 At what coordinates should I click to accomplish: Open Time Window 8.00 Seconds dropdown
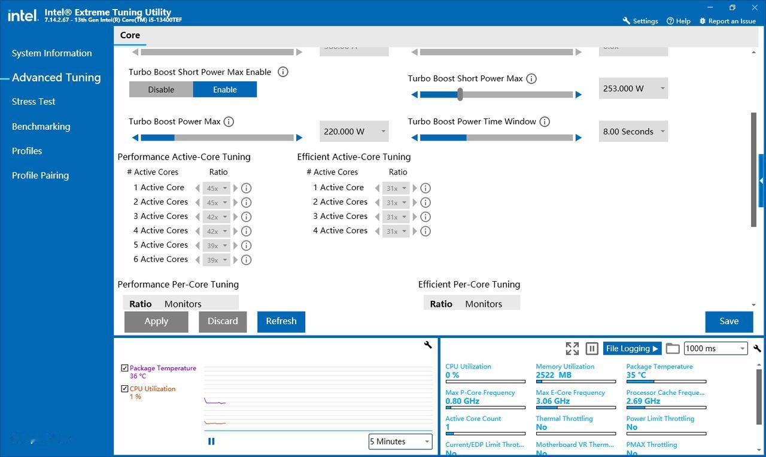633,132
